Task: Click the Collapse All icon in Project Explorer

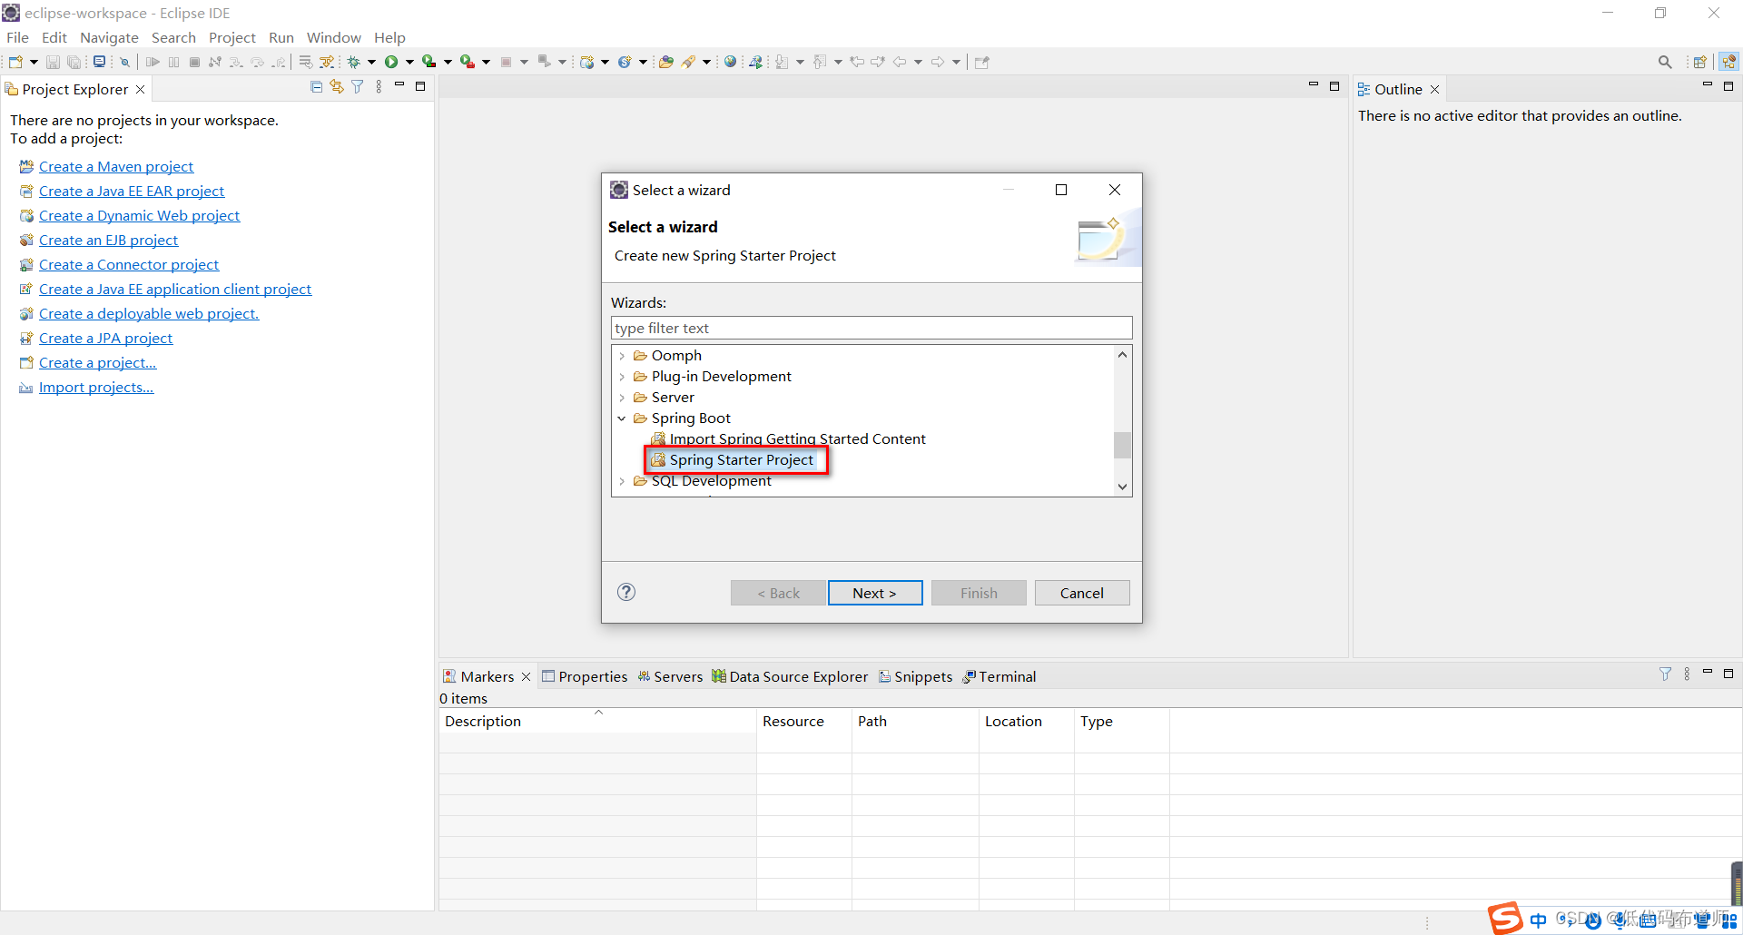Action: click(x=316, y=87)
